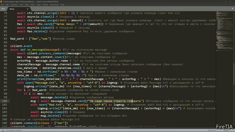Click now_datetime variable on line 91

pos(27,68)
